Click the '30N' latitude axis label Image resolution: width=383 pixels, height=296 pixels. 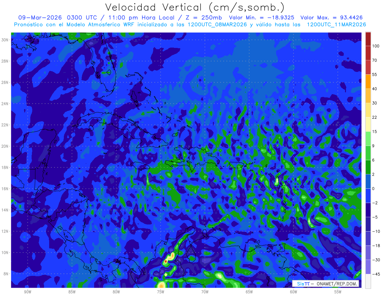pos(5,40)
